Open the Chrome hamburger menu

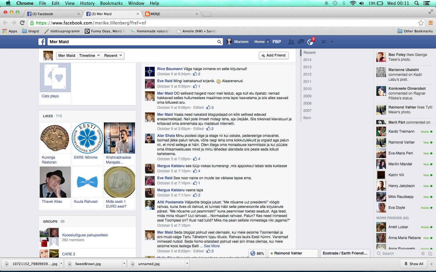(x=430, y=23)
